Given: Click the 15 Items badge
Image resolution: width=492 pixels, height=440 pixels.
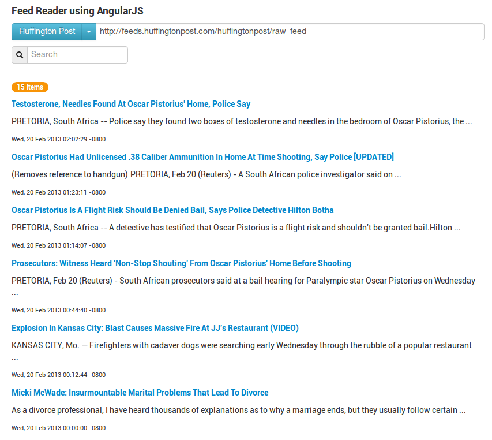Looking at the screenshot, I should pyautogui.click(x=30, y=87).
